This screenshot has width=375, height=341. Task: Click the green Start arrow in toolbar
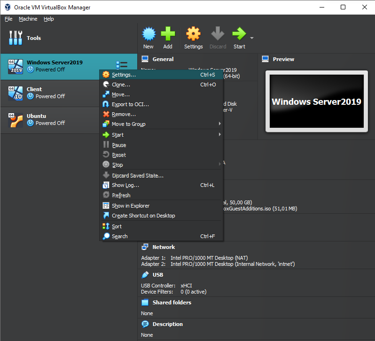point(239,36)
